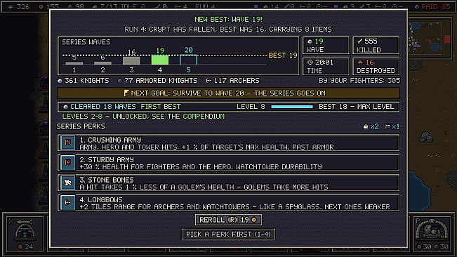The width and height of the screenshot is (457, 257).
Task: Click the helmet icon beside Cleared 18 Waves
Action: click(65, 107)
